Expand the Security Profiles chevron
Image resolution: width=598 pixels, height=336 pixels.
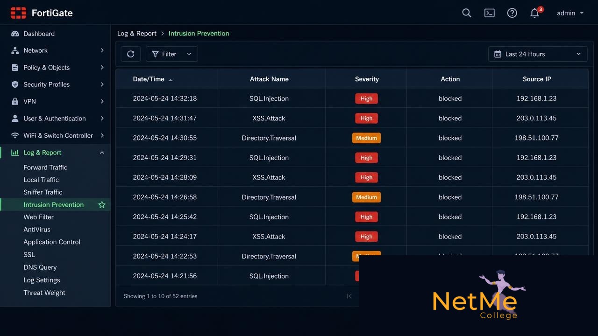(102, 84)
